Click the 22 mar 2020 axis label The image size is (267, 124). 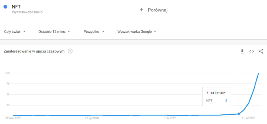tap(13, 118)
